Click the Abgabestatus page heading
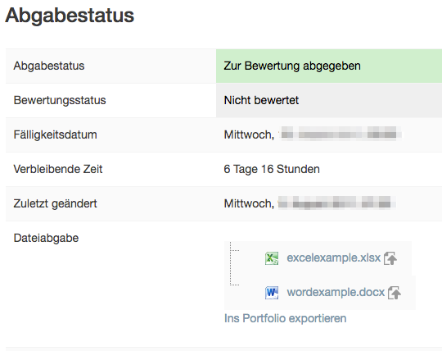442x351 pixels. 70,15
